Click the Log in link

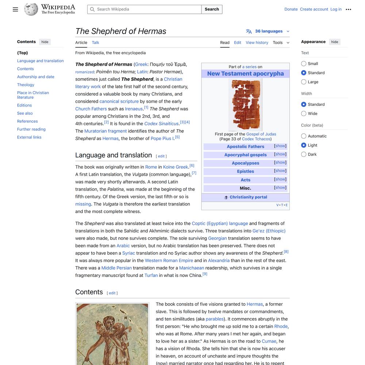coord(336,9)
